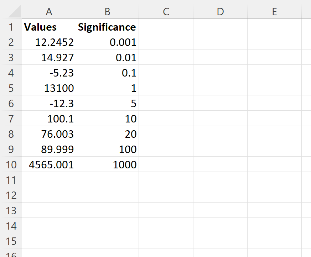Click empty cell A11 below 4565.001
The image size is (311, 257).
(x=49, y=179)
